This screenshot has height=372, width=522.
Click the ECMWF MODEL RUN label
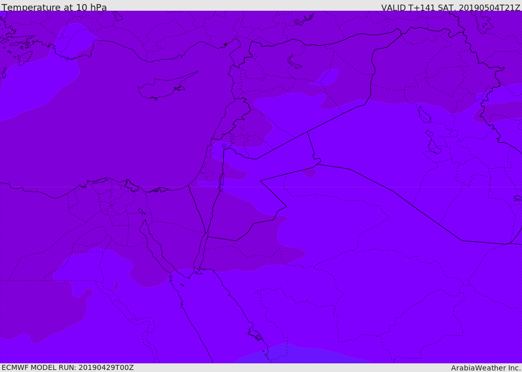[x=67, y=367]
